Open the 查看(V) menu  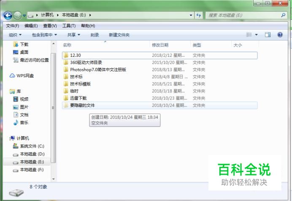pyautogui.click(x=50, y=26)
